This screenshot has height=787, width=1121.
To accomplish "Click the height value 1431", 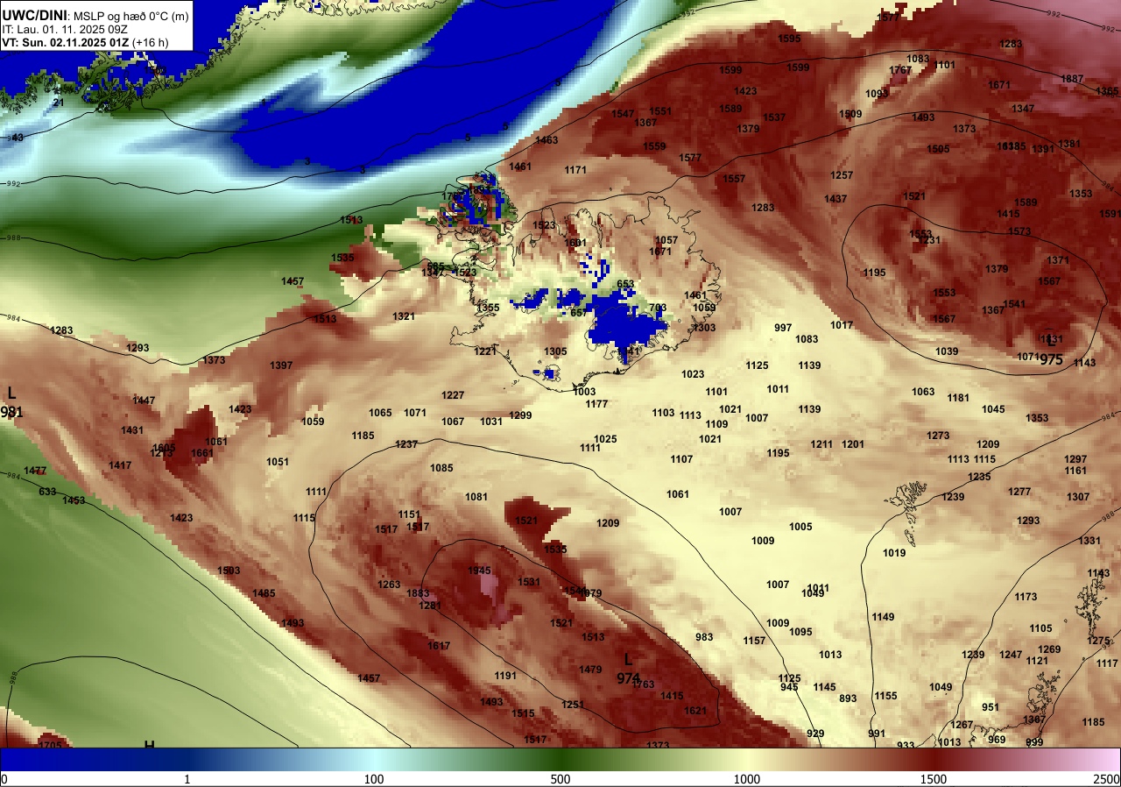I will (x=132, y=430).
